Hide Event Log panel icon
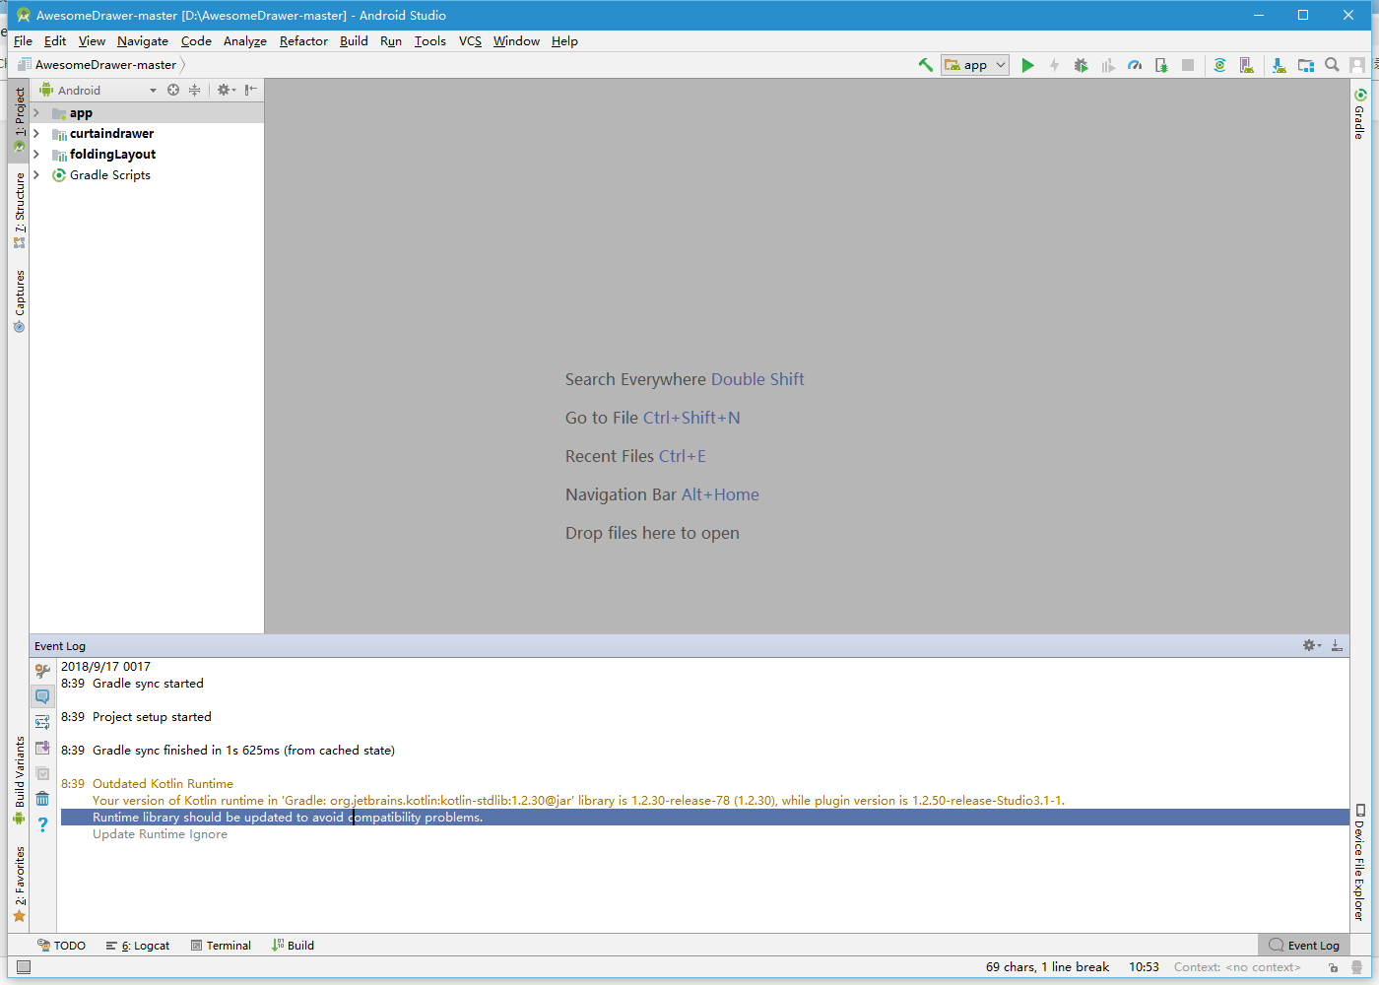This screenshot has width=1379, height=985. pos(1337,645)
